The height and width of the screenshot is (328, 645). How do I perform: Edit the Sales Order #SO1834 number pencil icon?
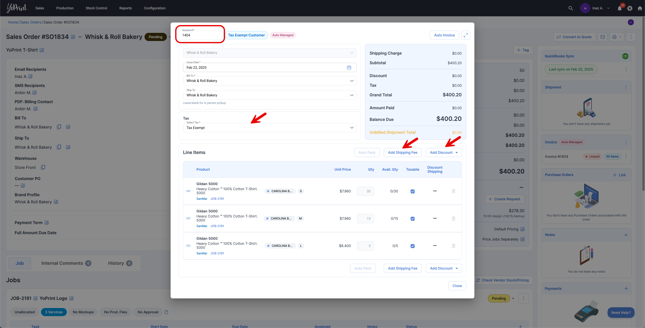[x=73, y=37]
